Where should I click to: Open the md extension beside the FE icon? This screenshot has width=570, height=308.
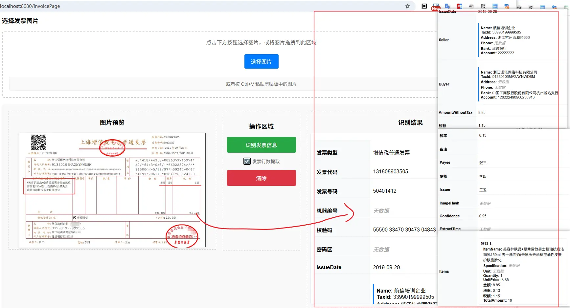471,6
